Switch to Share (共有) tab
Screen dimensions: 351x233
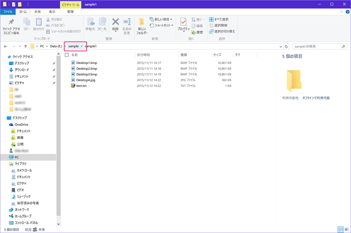coord(38,12)
